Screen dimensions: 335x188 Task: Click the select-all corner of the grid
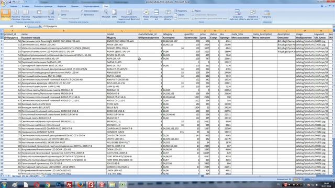pyautogui.click(x=2, y=31)
